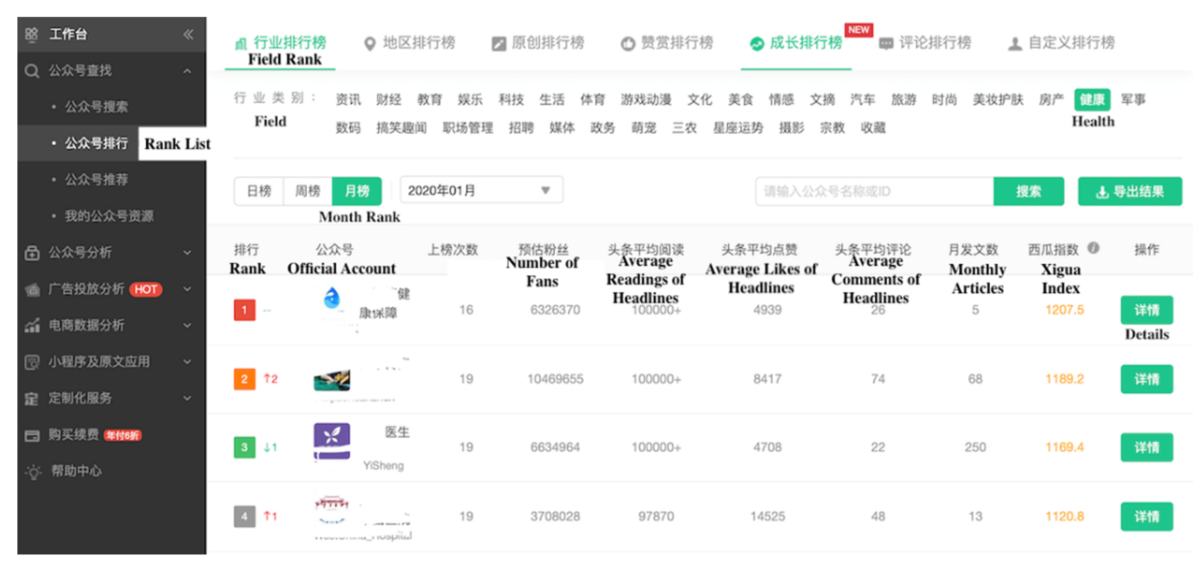1201x571 pixels.
Task: Switch to 地区排行榜 tab
Action: (409, 43)
